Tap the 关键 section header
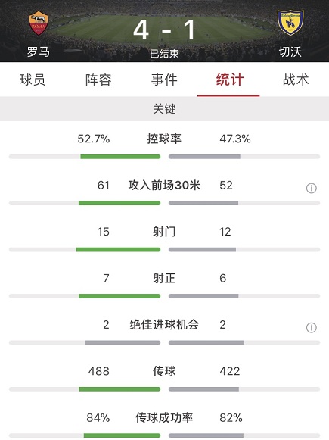 pyautogui.click(x=165, y=109)
